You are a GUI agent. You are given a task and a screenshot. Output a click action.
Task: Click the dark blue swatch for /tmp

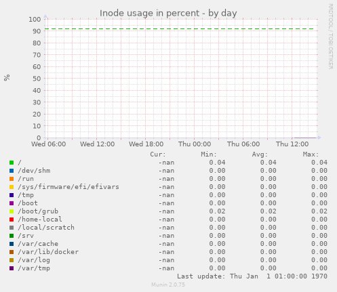12,195
